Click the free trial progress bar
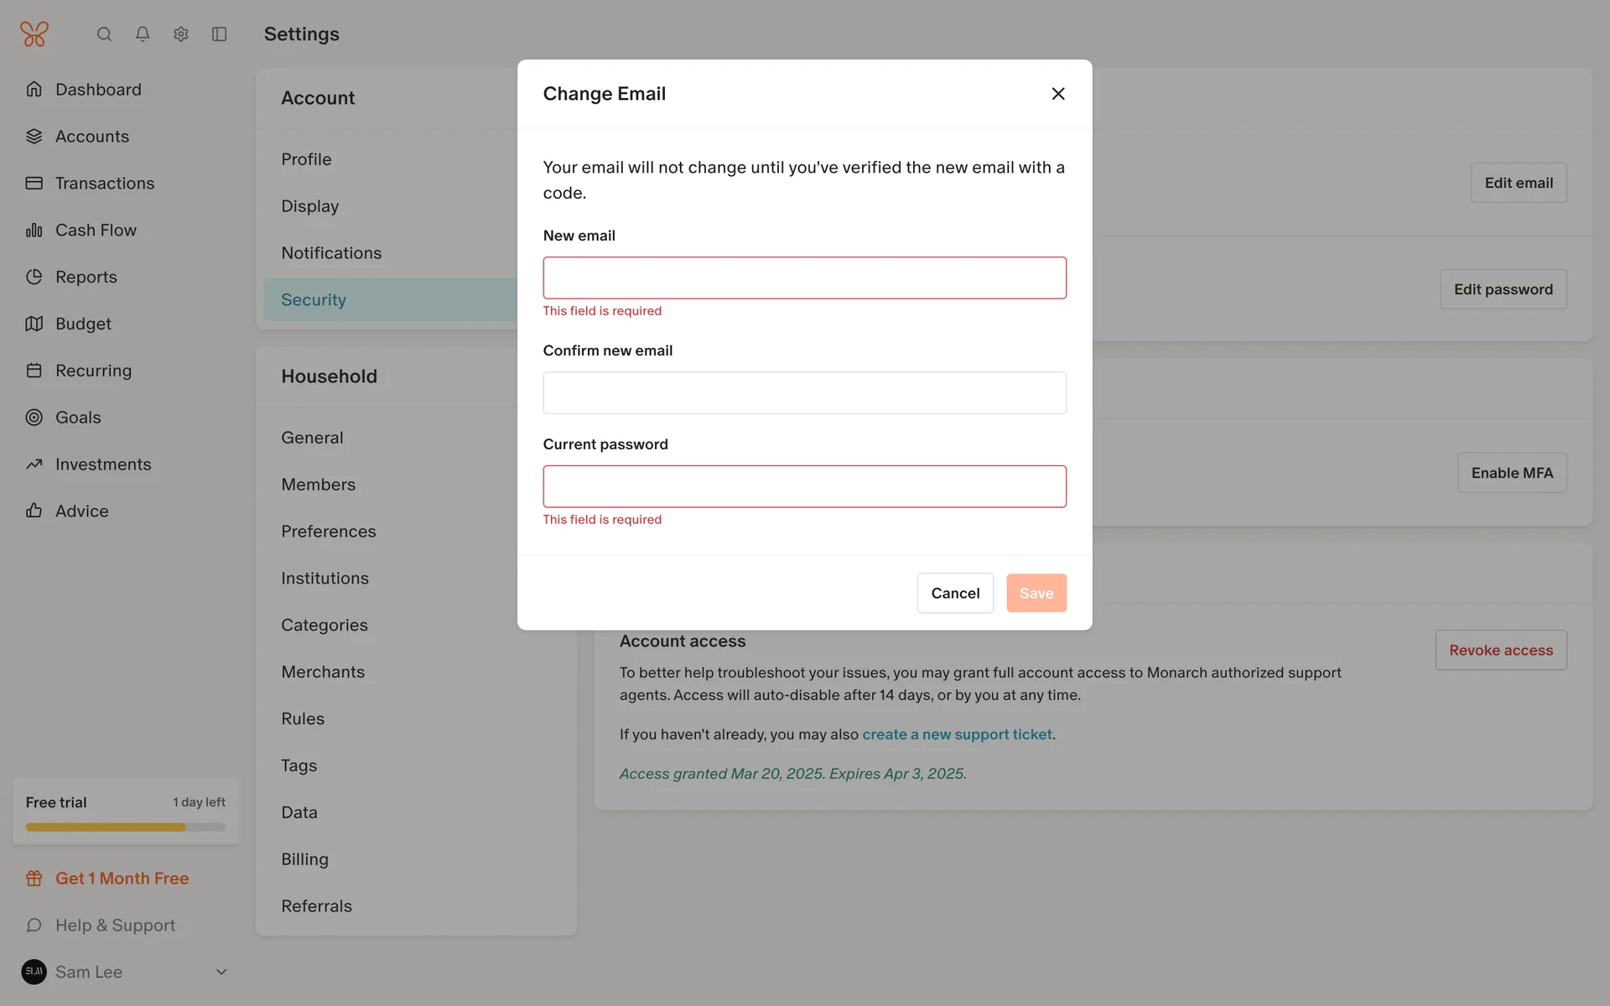This screenshot has width=1610, height=1006. pos(125,827)
